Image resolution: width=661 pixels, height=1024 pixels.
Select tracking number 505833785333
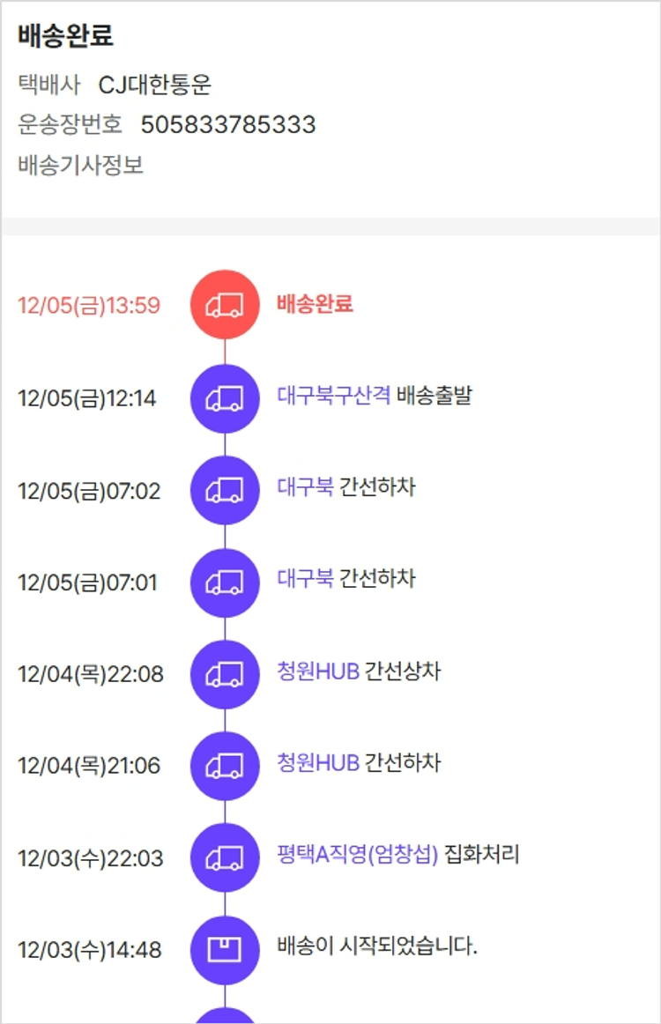228,124
